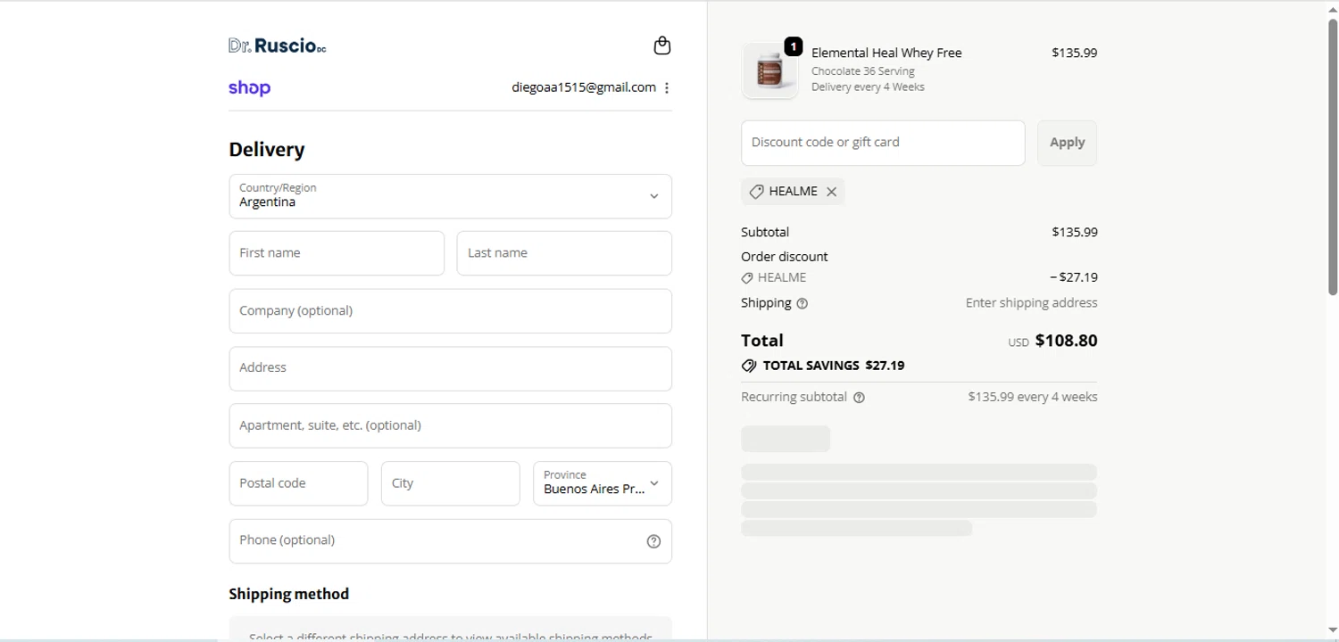The width and height of the screenshot is (1339, 642).
Task: Click the phone number help icon
Action: [x=653, y=541]
